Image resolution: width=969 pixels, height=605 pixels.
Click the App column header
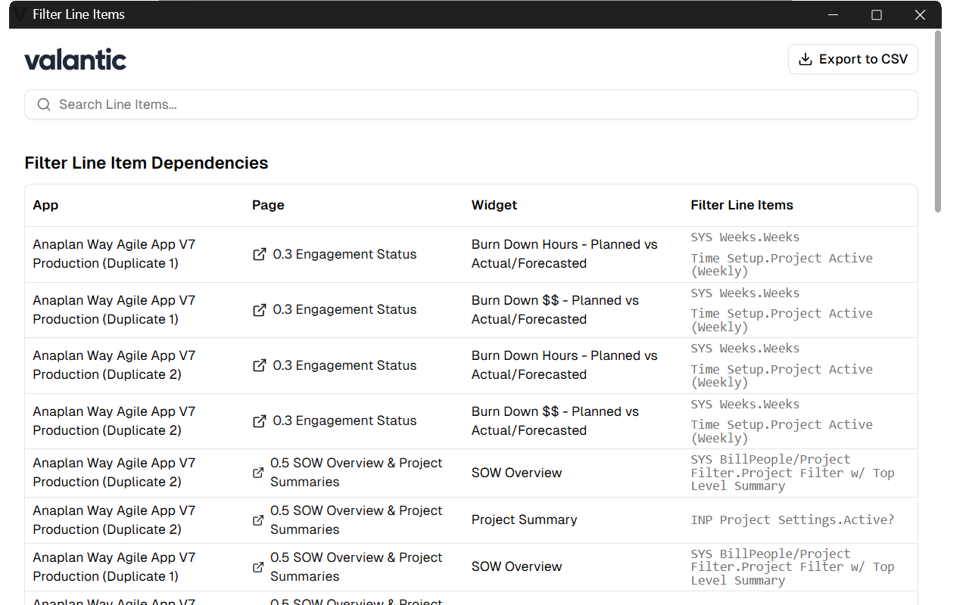45,205
